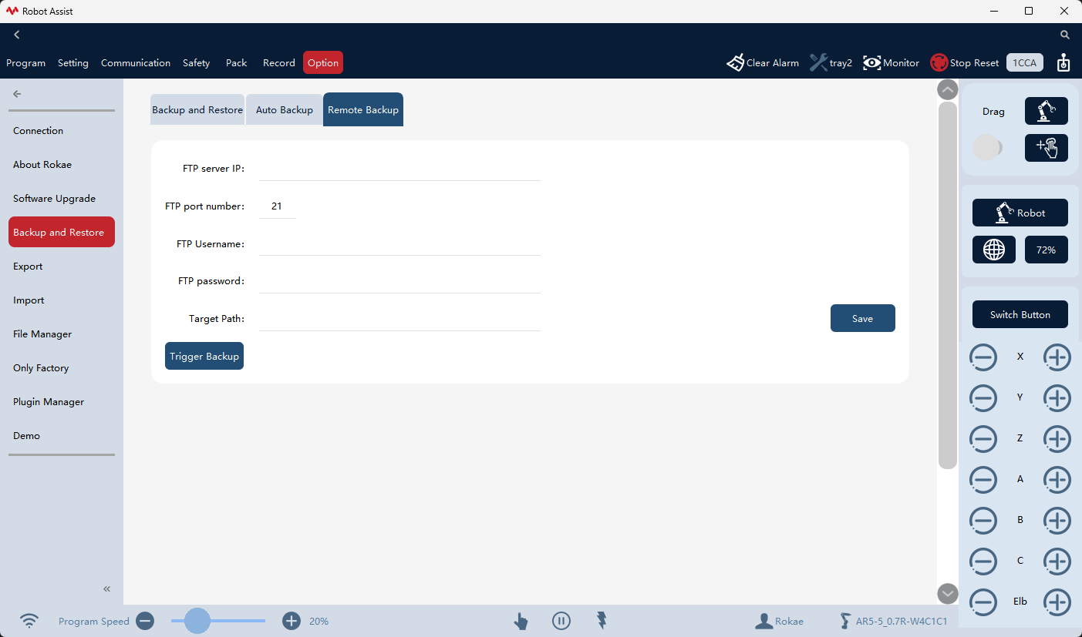
Task: Click the Save button
Action: pos(862,318)
